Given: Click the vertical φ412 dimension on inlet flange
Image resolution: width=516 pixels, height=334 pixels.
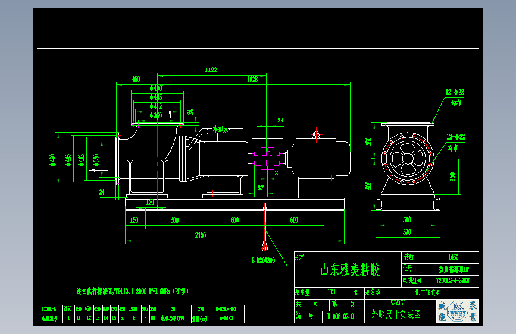Looking at the screenshot, I should (81, 160).
